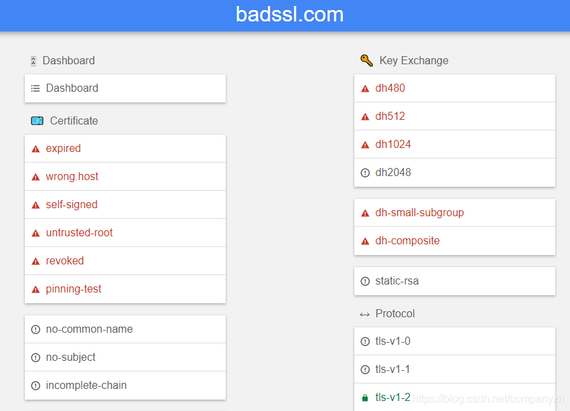570x411 pixels.
Task: Open the self-signed certificate test
Action: click(72, 205)
